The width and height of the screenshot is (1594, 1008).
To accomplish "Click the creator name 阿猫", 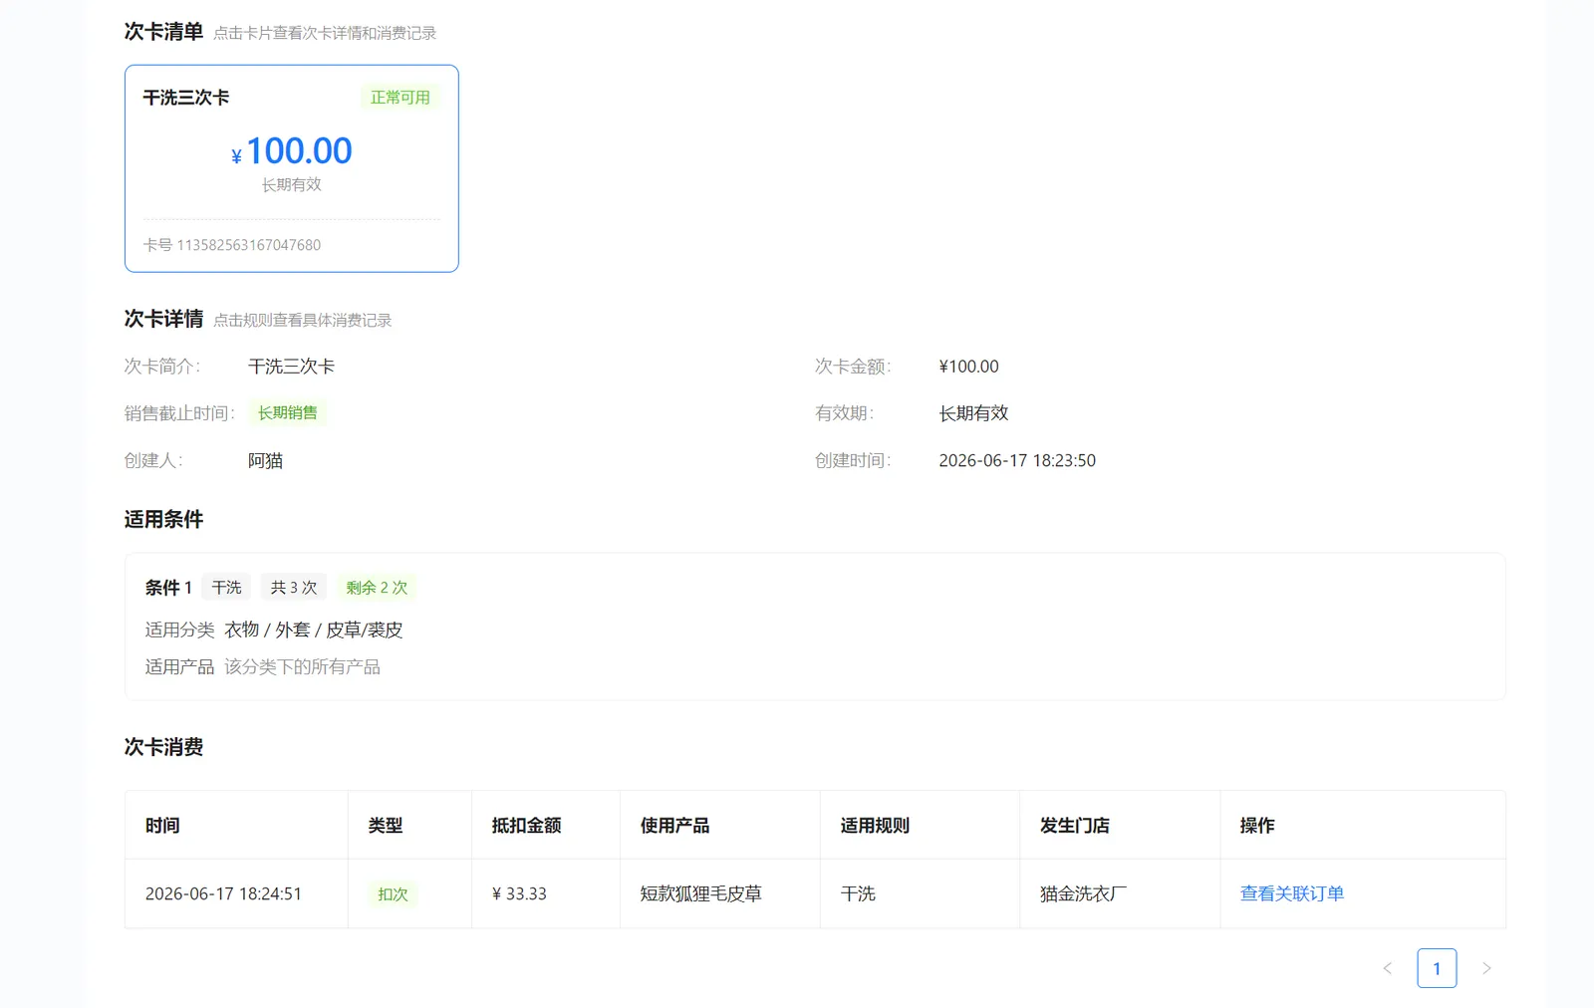I will tap(265, 460).
